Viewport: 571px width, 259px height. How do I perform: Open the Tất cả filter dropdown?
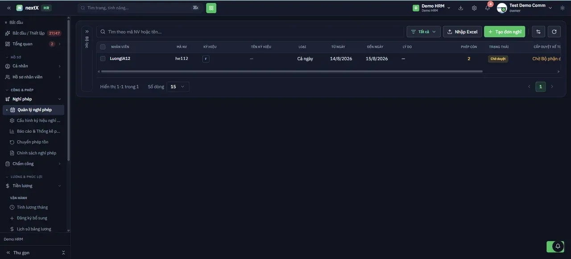(423, 32)
